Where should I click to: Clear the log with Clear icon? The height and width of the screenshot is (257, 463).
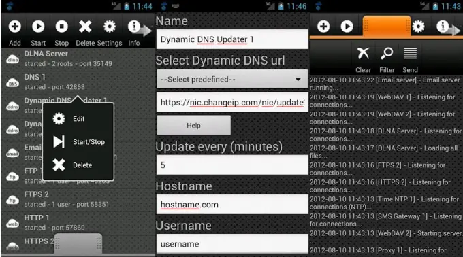coord(363,54)
